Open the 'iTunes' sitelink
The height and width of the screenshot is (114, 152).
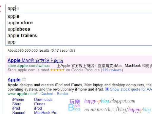point(39,104)
